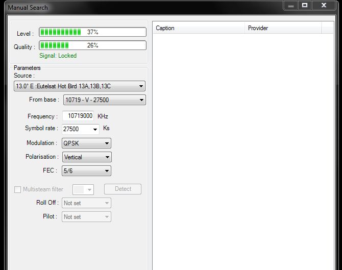Screen dimensions: 342x270
Task: Open the FEC dropdown showing 5/6
Action: pyautogui.click(x=86, y=171)
